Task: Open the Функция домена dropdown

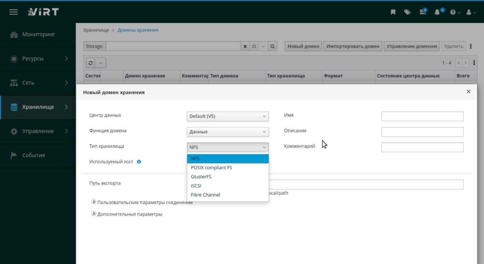Action: (227, 132)
